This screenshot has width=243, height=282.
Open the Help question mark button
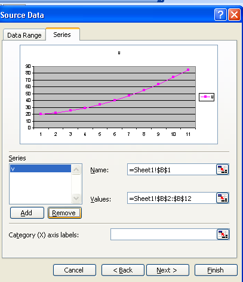(x=220, y=15)
